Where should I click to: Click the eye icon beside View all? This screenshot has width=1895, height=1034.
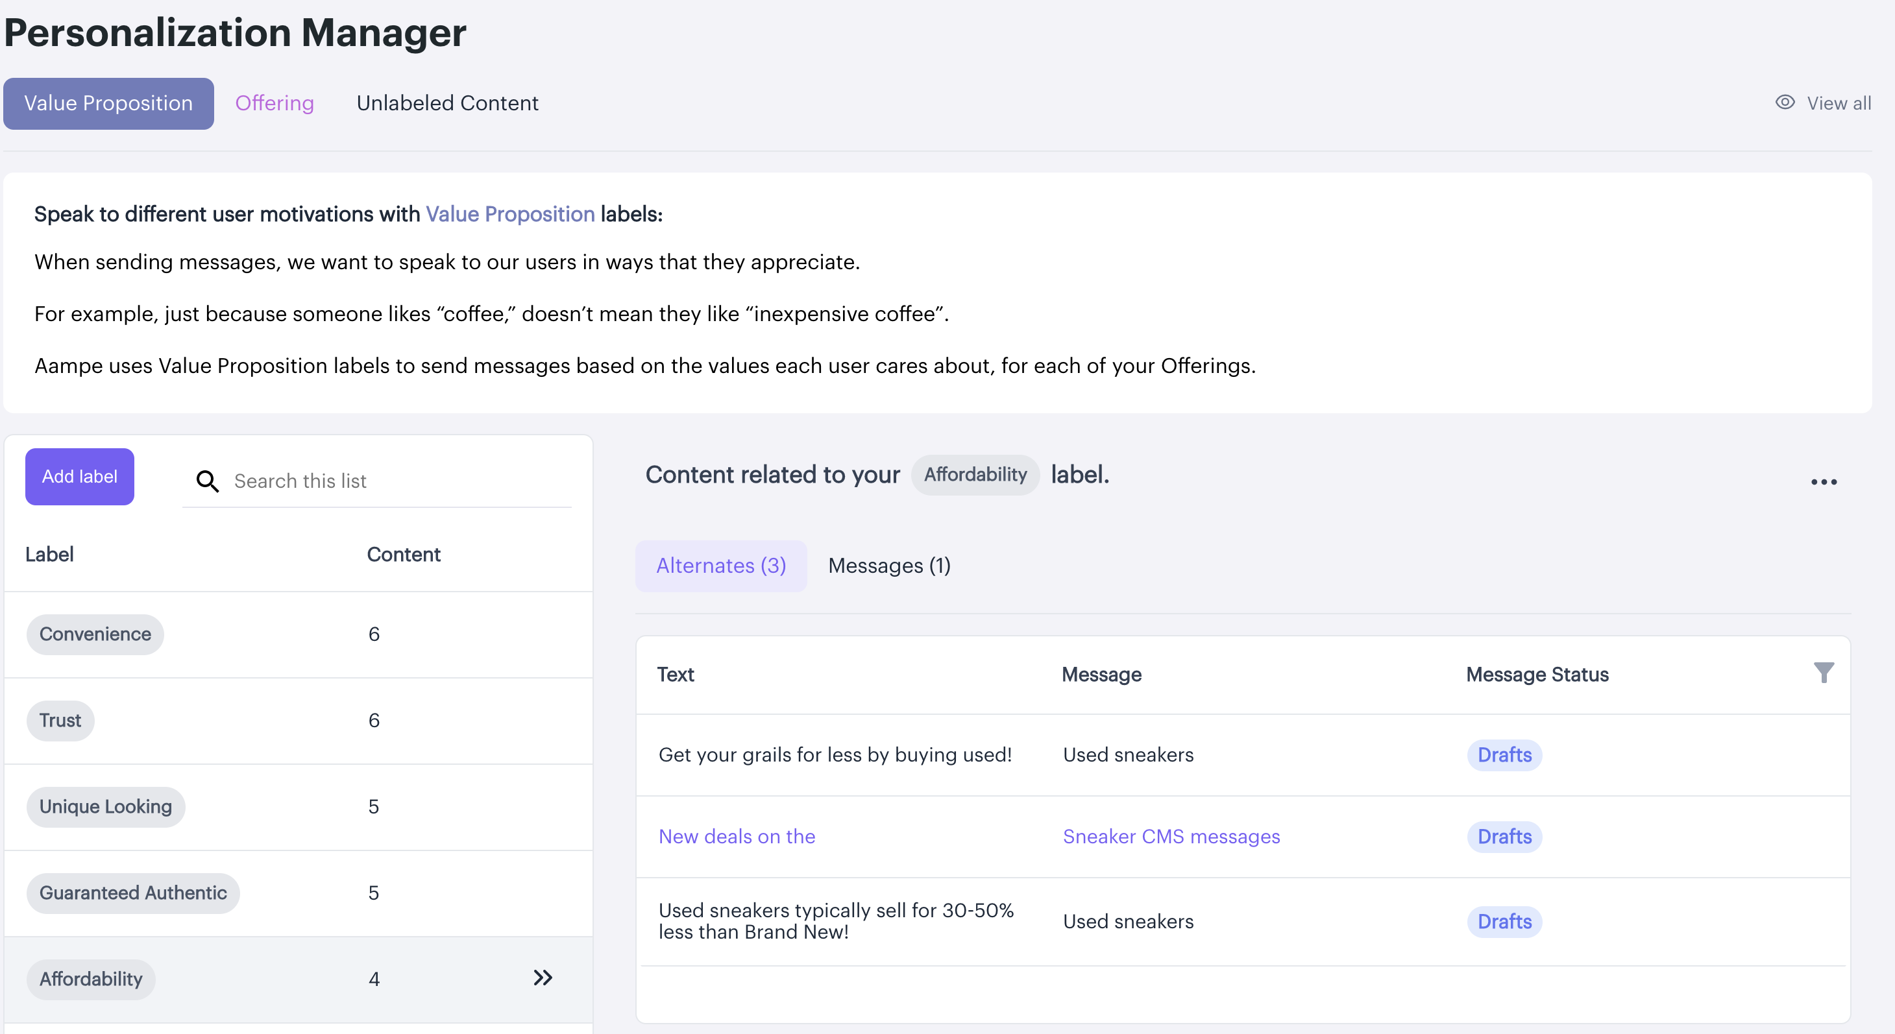[x=1785, y=103]
